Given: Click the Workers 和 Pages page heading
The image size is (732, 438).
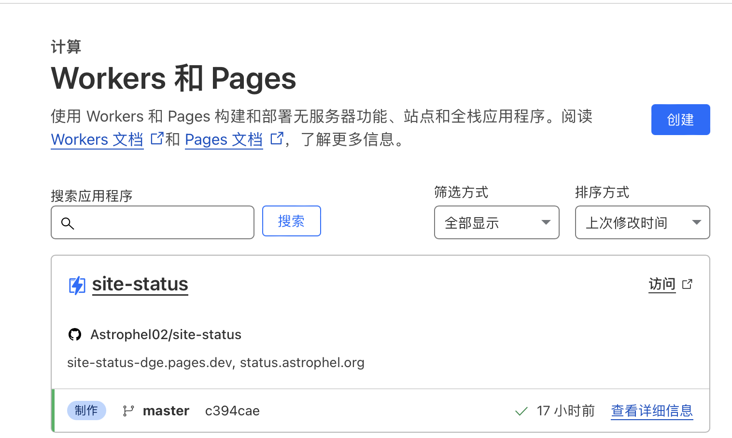Looking at the screenshot, I should pyautogui.click(x=173, y=78).
